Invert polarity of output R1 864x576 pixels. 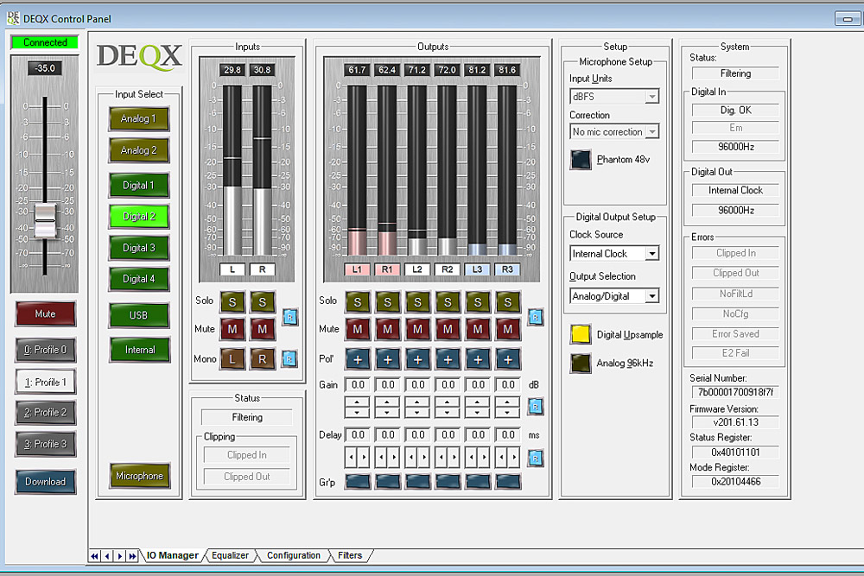click(388, 359)
